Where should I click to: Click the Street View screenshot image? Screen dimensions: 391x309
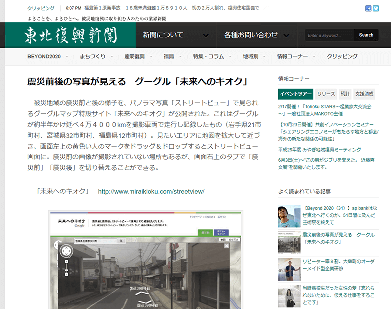coord(145,260)
